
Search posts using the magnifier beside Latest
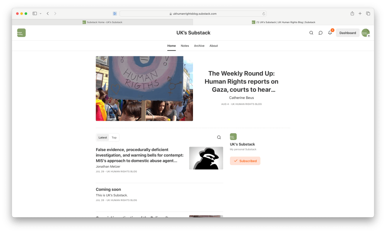coord(219,137)
